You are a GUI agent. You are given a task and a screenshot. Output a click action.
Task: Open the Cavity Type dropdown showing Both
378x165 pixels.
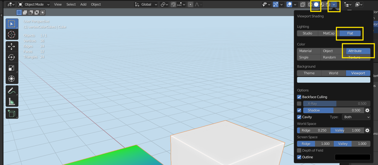(x=356, y=117)
